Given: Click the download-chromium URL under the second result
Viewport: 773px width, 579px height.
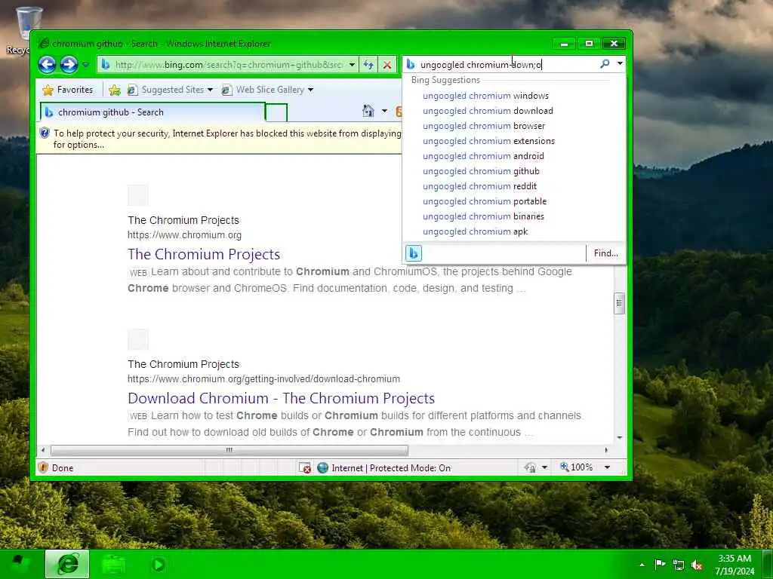Looking at the screenshot, I should click(x=263, y=378).
